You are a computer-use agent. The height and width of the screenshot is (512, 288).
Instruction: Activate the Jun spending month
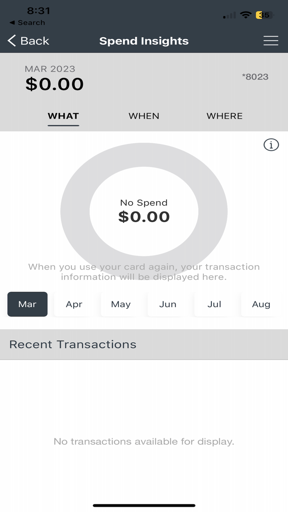(167, 304)
